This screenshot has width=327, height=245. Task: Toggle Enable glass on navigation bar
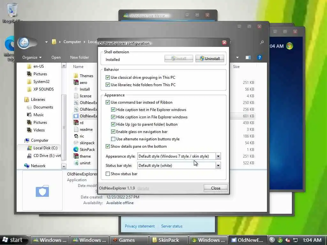click(113, 132)
